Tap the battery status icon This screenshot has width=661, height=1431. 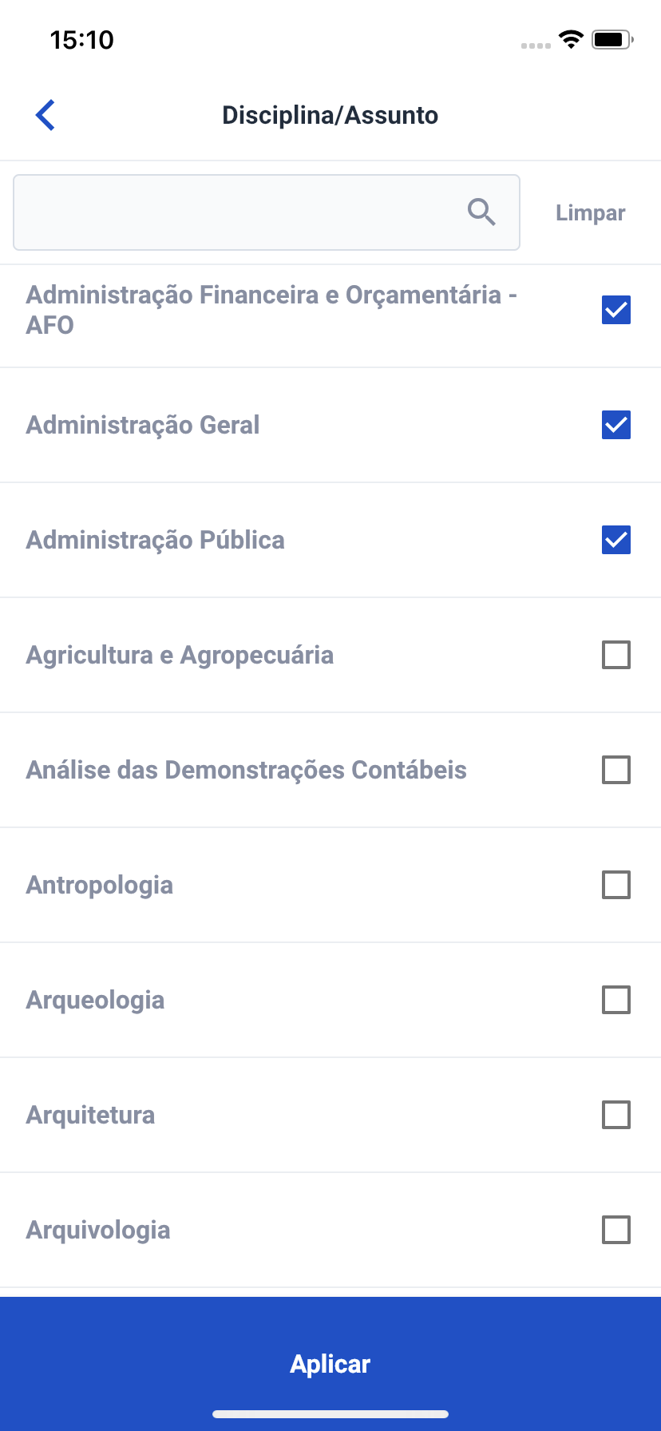[612, 39]
